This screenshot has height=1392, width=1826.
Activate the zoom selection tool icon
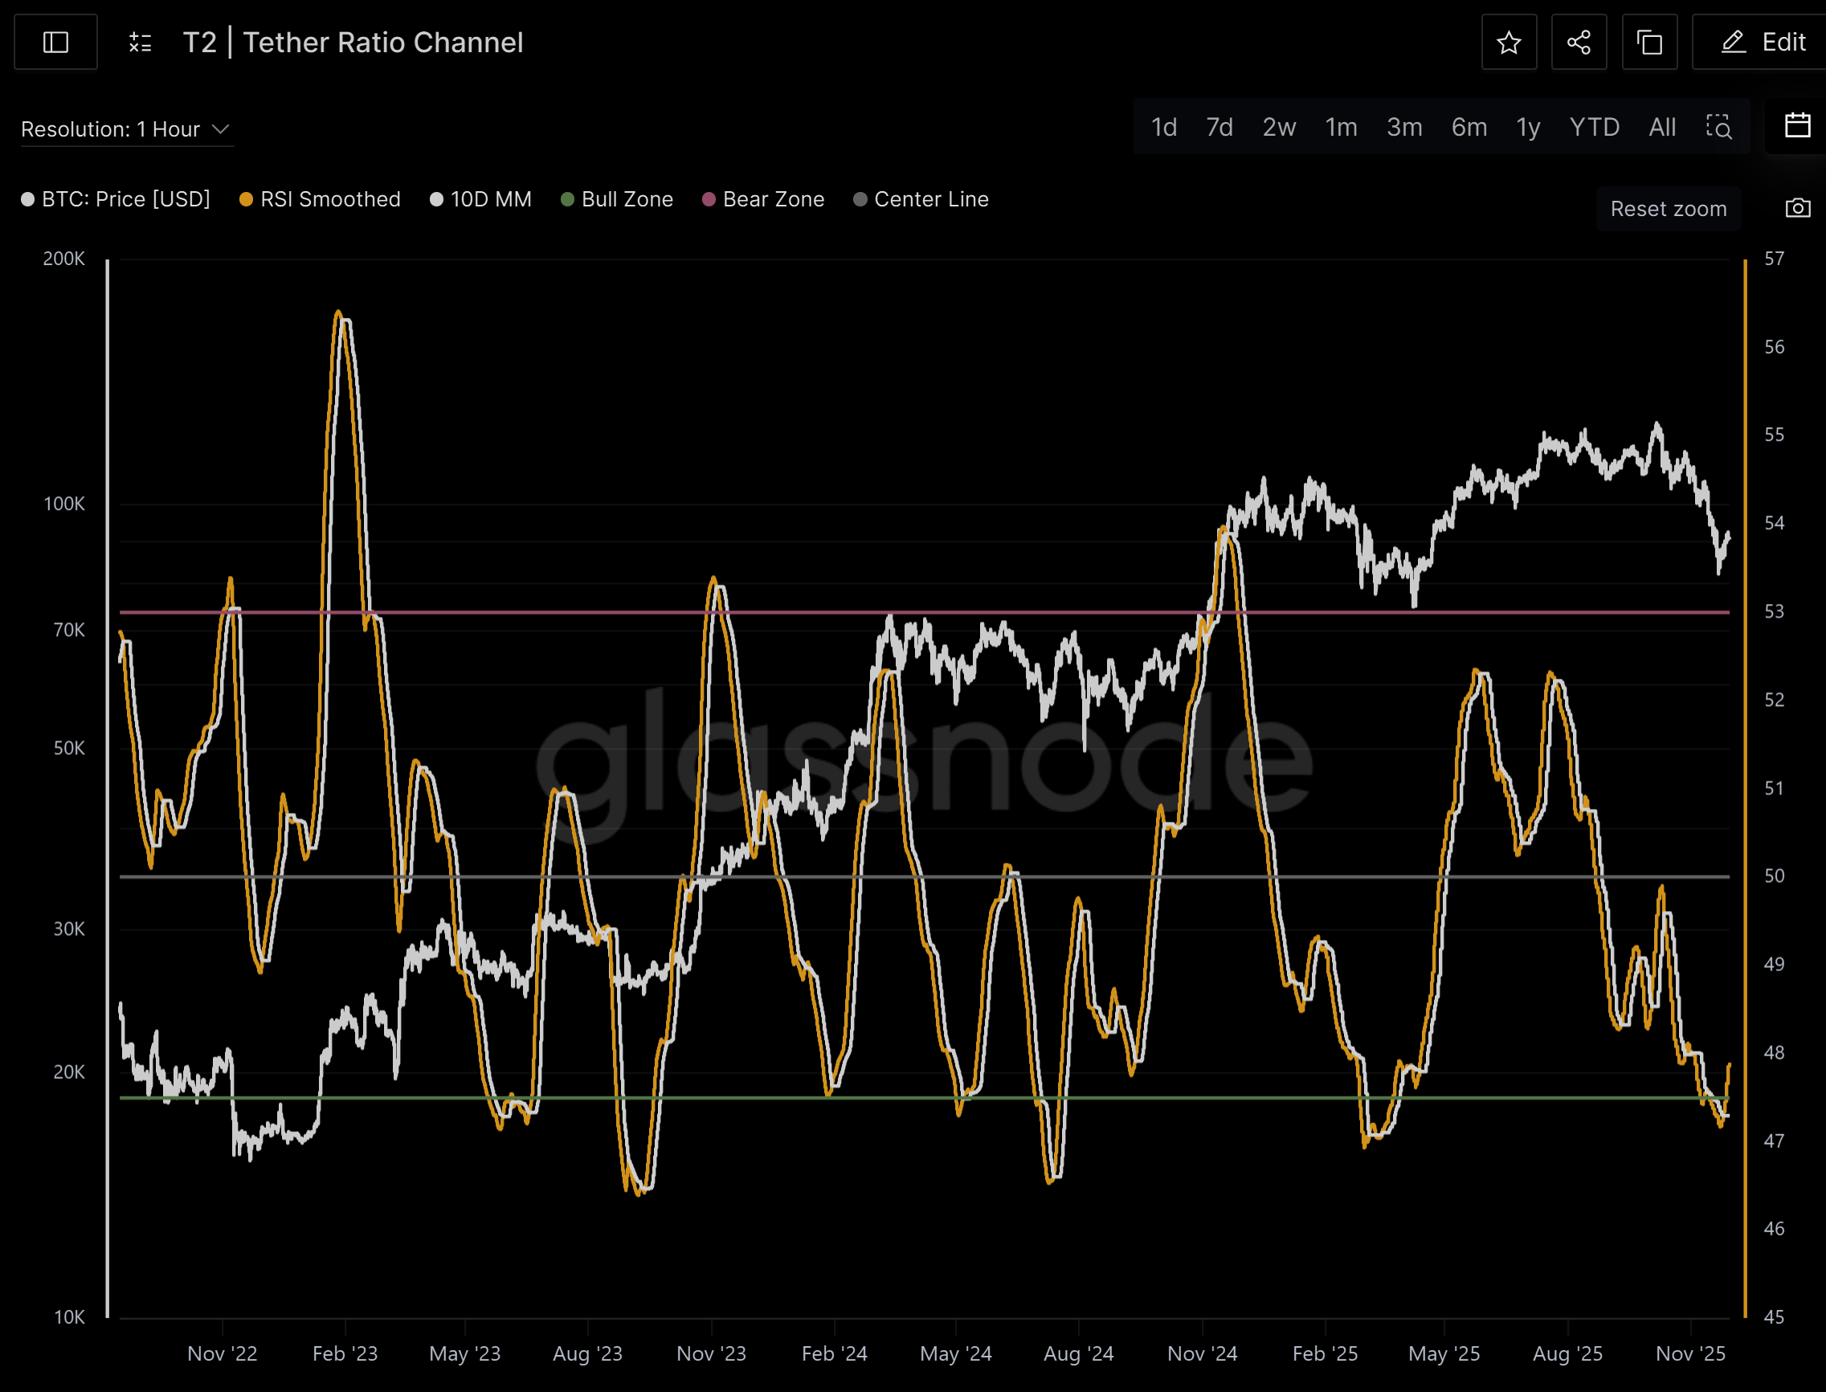point(1718,127)
